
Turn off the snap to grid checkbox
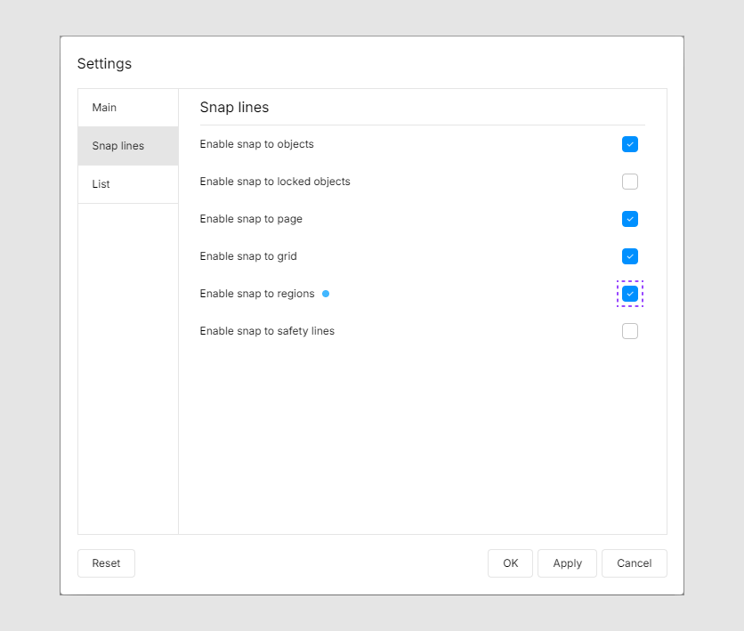pyautogui.click(x=630, y=256)
